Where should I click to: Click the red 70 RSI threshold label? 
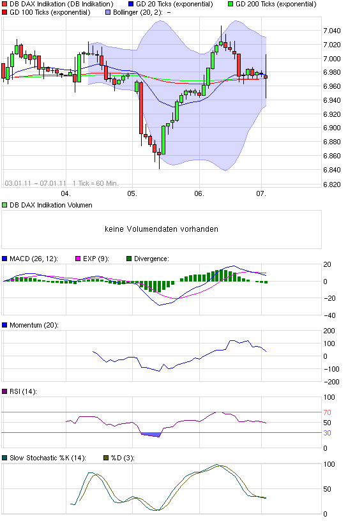pos(327,412)
